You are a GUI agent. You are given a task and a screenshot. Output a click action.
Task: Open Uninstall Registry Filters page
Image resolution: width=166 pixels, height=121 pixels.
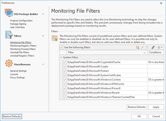22,56
